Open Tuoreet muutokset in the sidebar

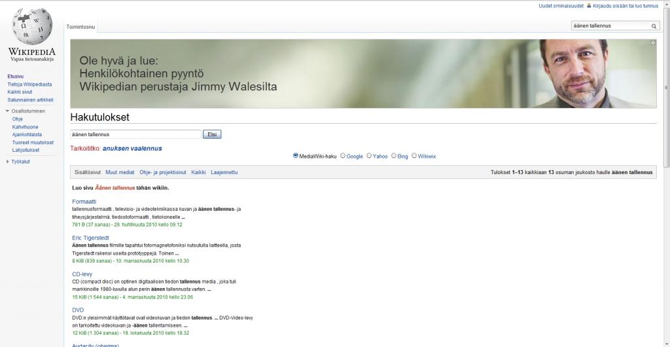[33, 143]
